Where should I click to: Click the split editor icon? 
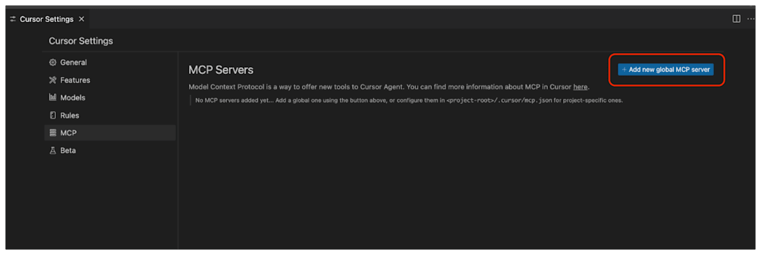(x=736, y=19)
